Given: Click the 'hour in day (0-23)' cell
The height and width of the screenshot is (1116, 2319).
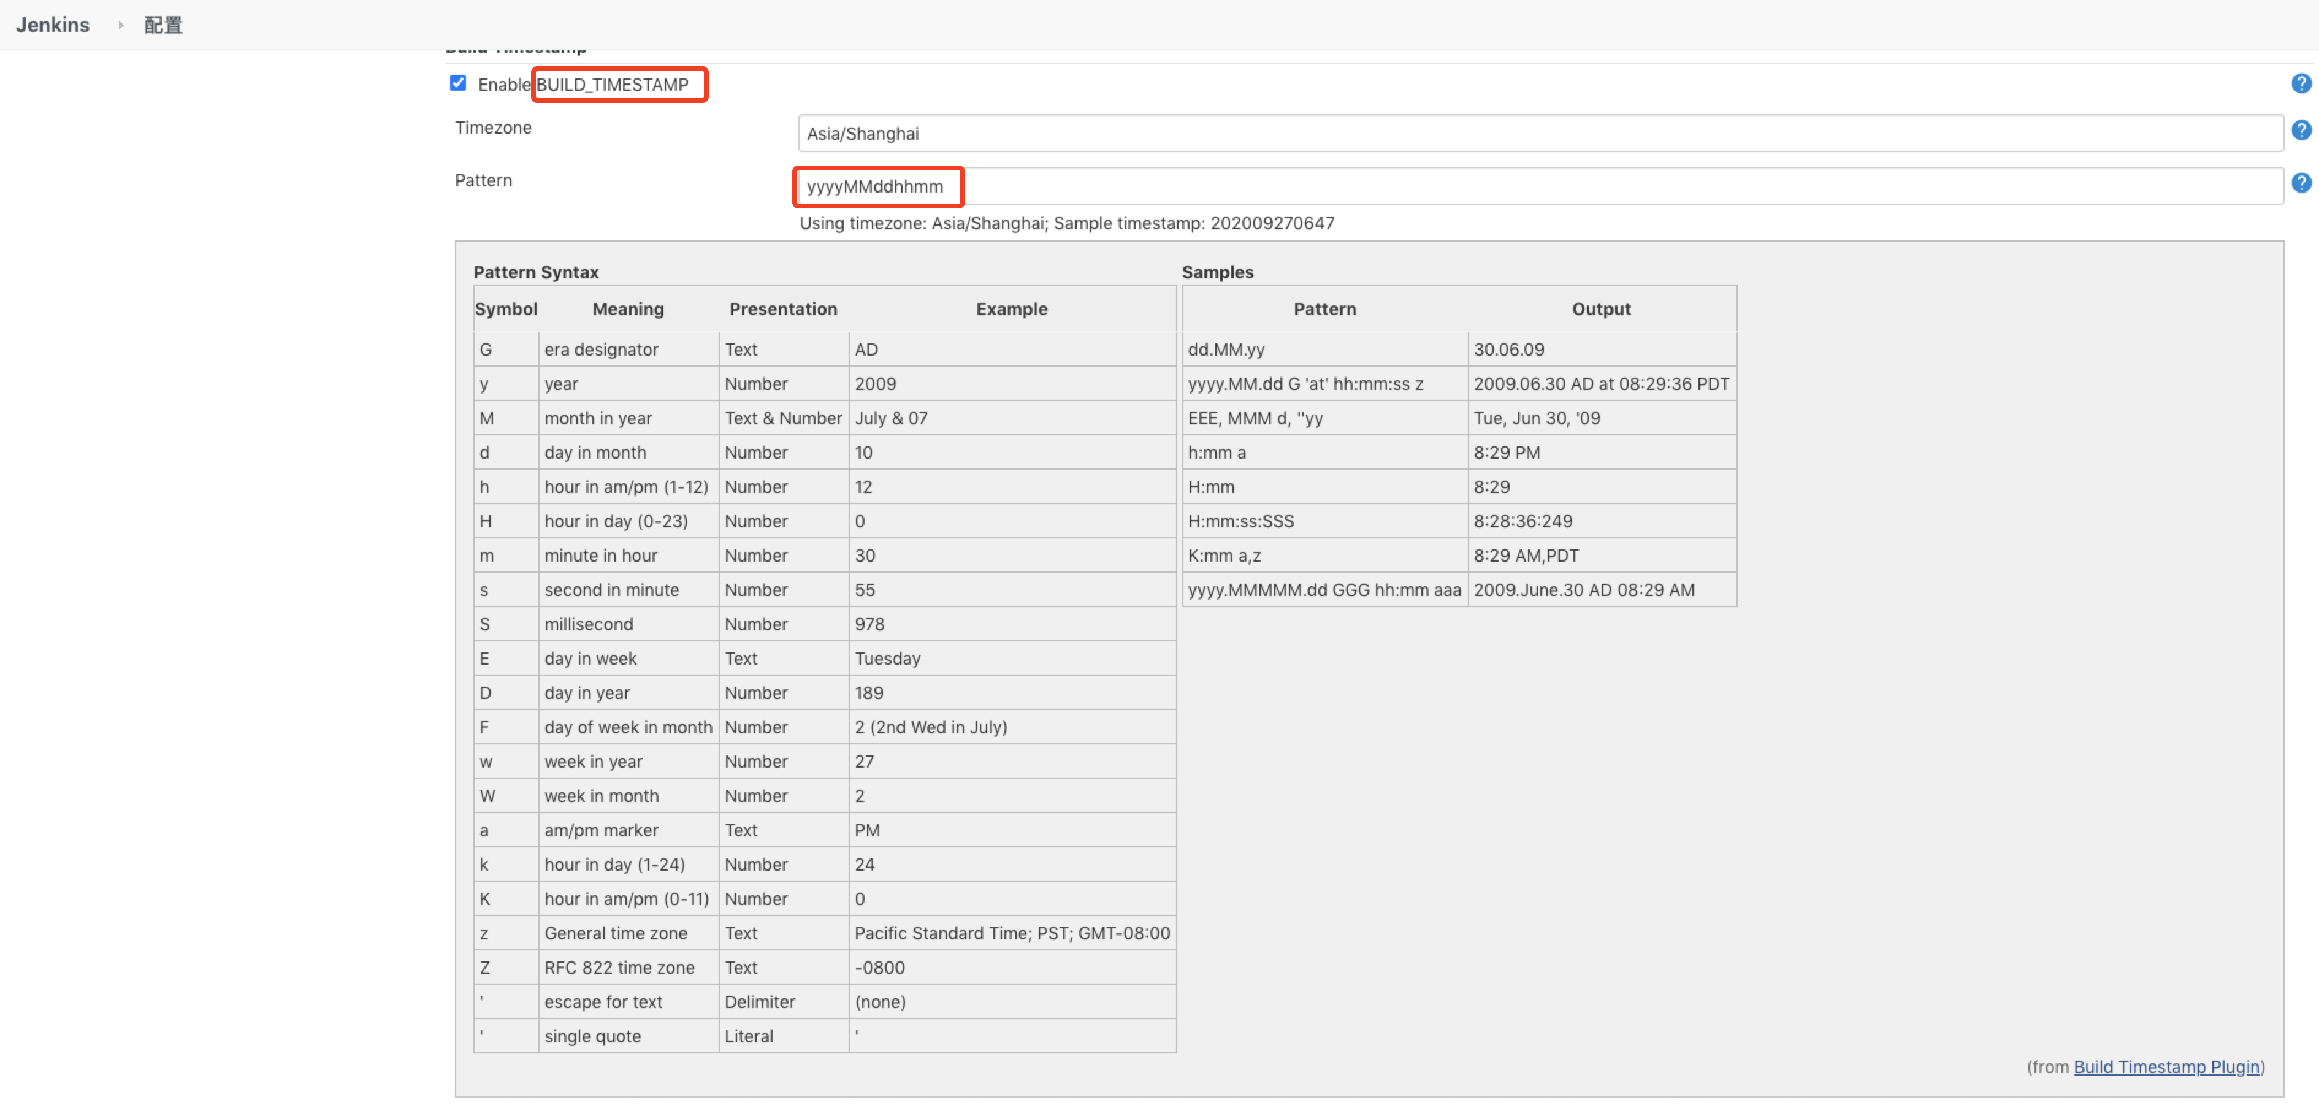Looking at the screenshot, I should (x=629, y=521).
